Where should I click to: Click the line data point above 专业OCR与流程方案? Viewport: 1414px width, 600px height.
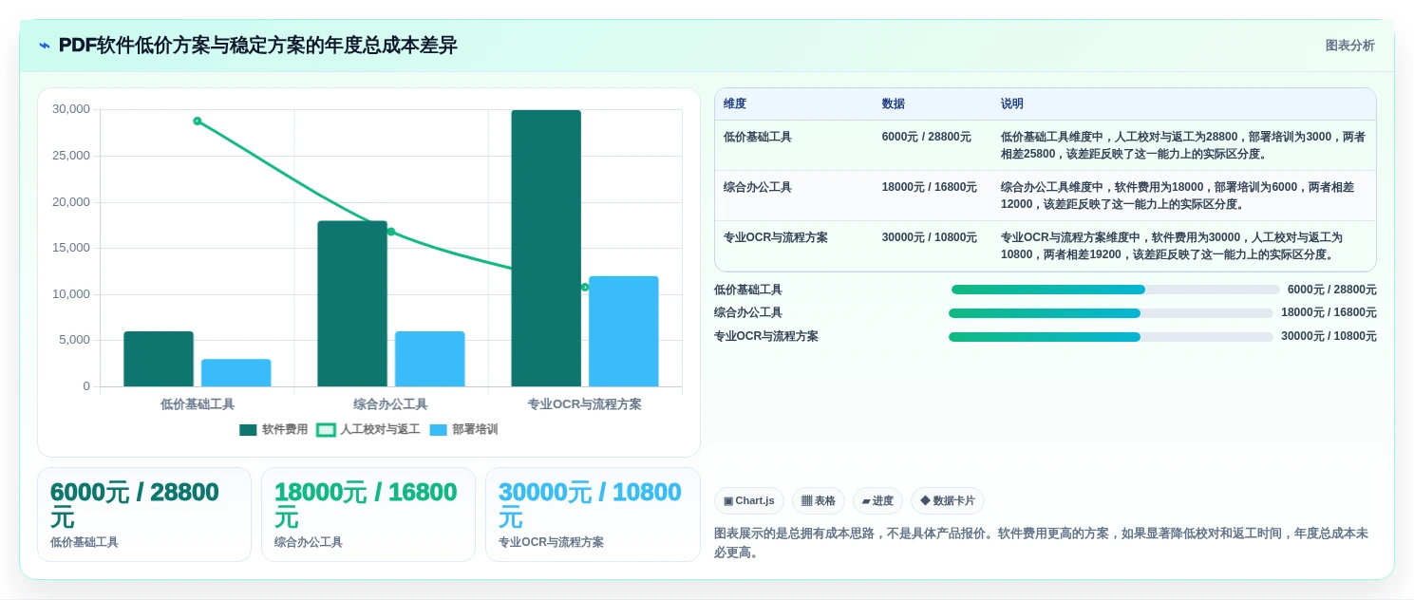tap(585, 287)
